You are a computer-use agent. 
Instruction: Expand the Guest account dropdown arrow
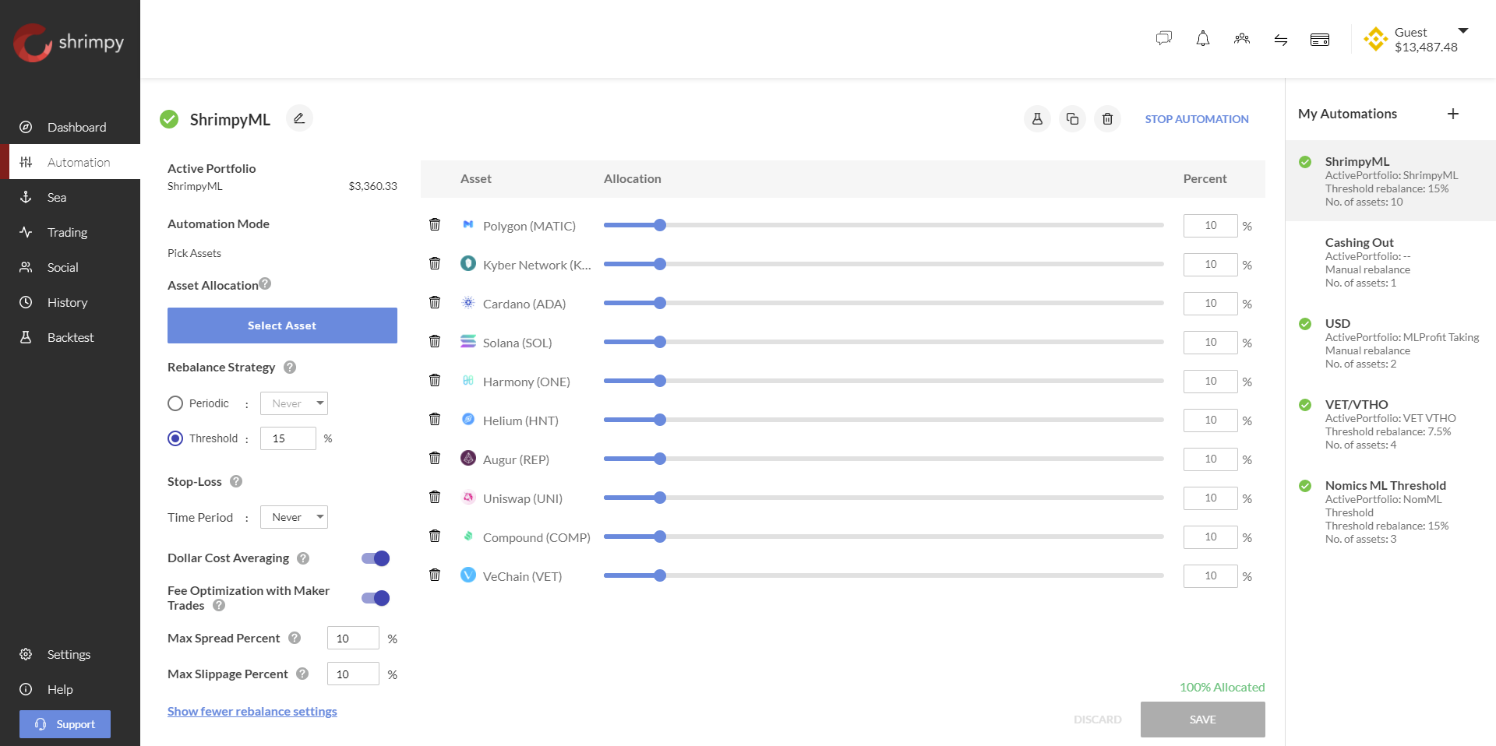coord(1463,31)
